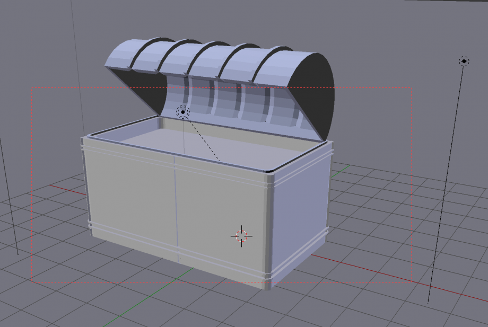Click the 3D cursor crosshair
The height and width of the screenshot is (327, 488).
241,235
